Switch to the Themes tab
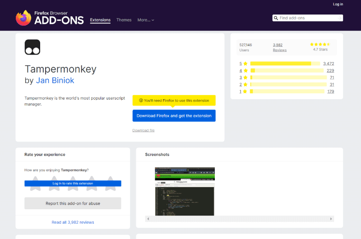 124,20
